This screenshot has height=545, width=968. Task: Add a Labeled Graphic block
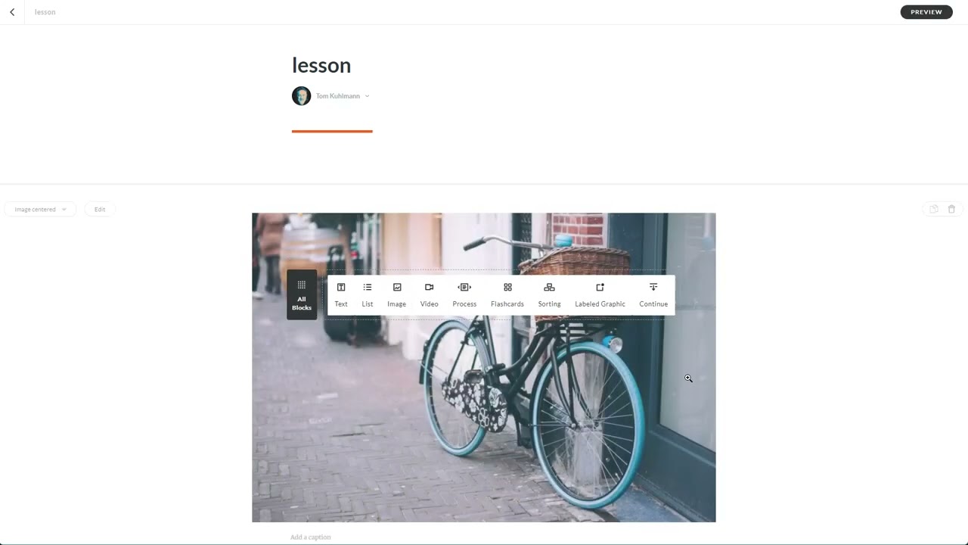[x=600, y=294]
